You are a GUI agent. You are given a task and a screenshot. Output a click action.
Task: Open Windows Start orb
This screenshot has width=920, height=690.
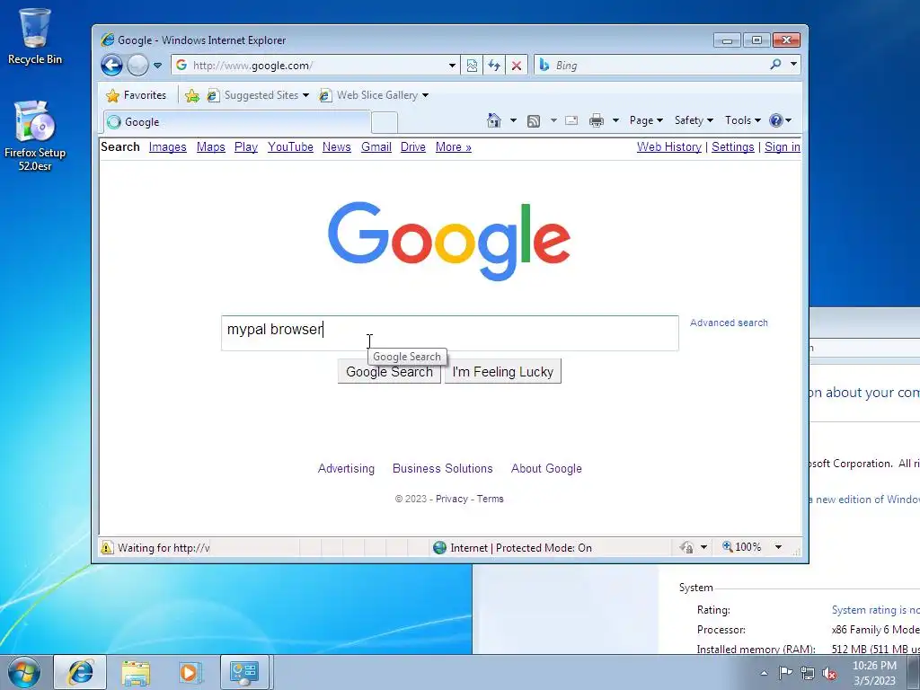pyautogui.click(x=24, y=672)
